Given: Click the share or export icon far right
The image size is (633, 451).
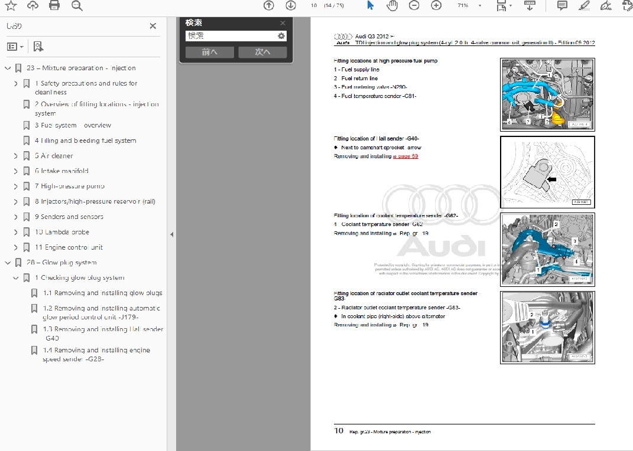Looking at the screenshot, I should pos(627,5).
